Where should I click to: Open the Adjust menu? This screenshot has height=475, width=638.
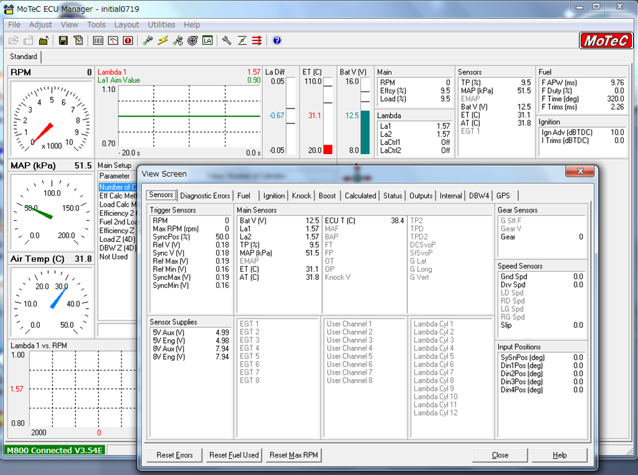(40, 24)
